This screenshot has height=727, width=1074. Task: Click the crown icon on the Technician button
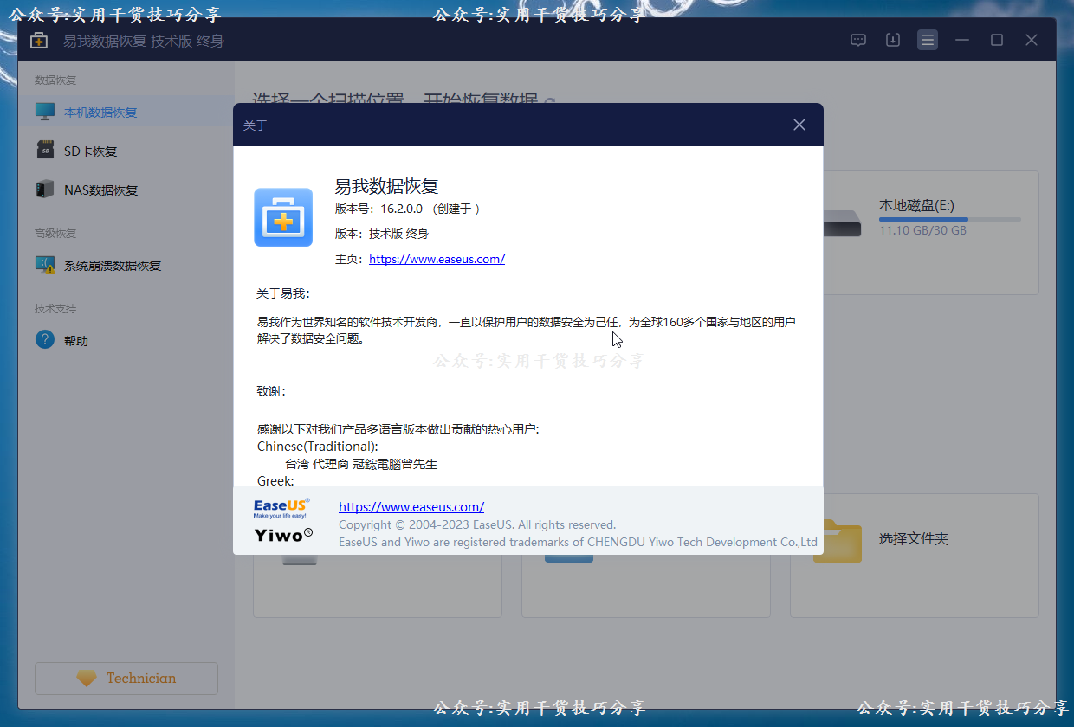pyautogui.click(x=85, y=678)
